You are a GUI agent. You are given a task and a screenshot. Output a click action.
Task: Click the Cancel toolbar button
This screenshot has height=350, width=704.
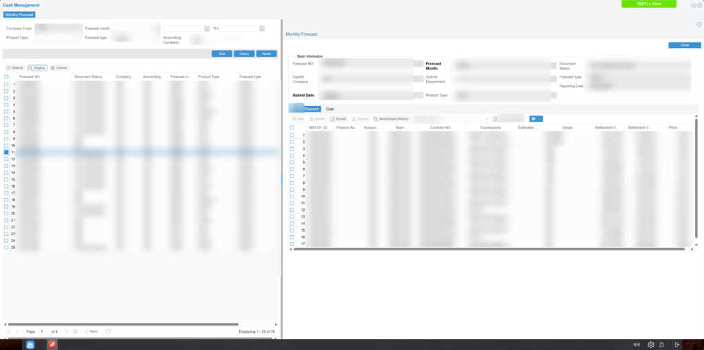point(59,68)
